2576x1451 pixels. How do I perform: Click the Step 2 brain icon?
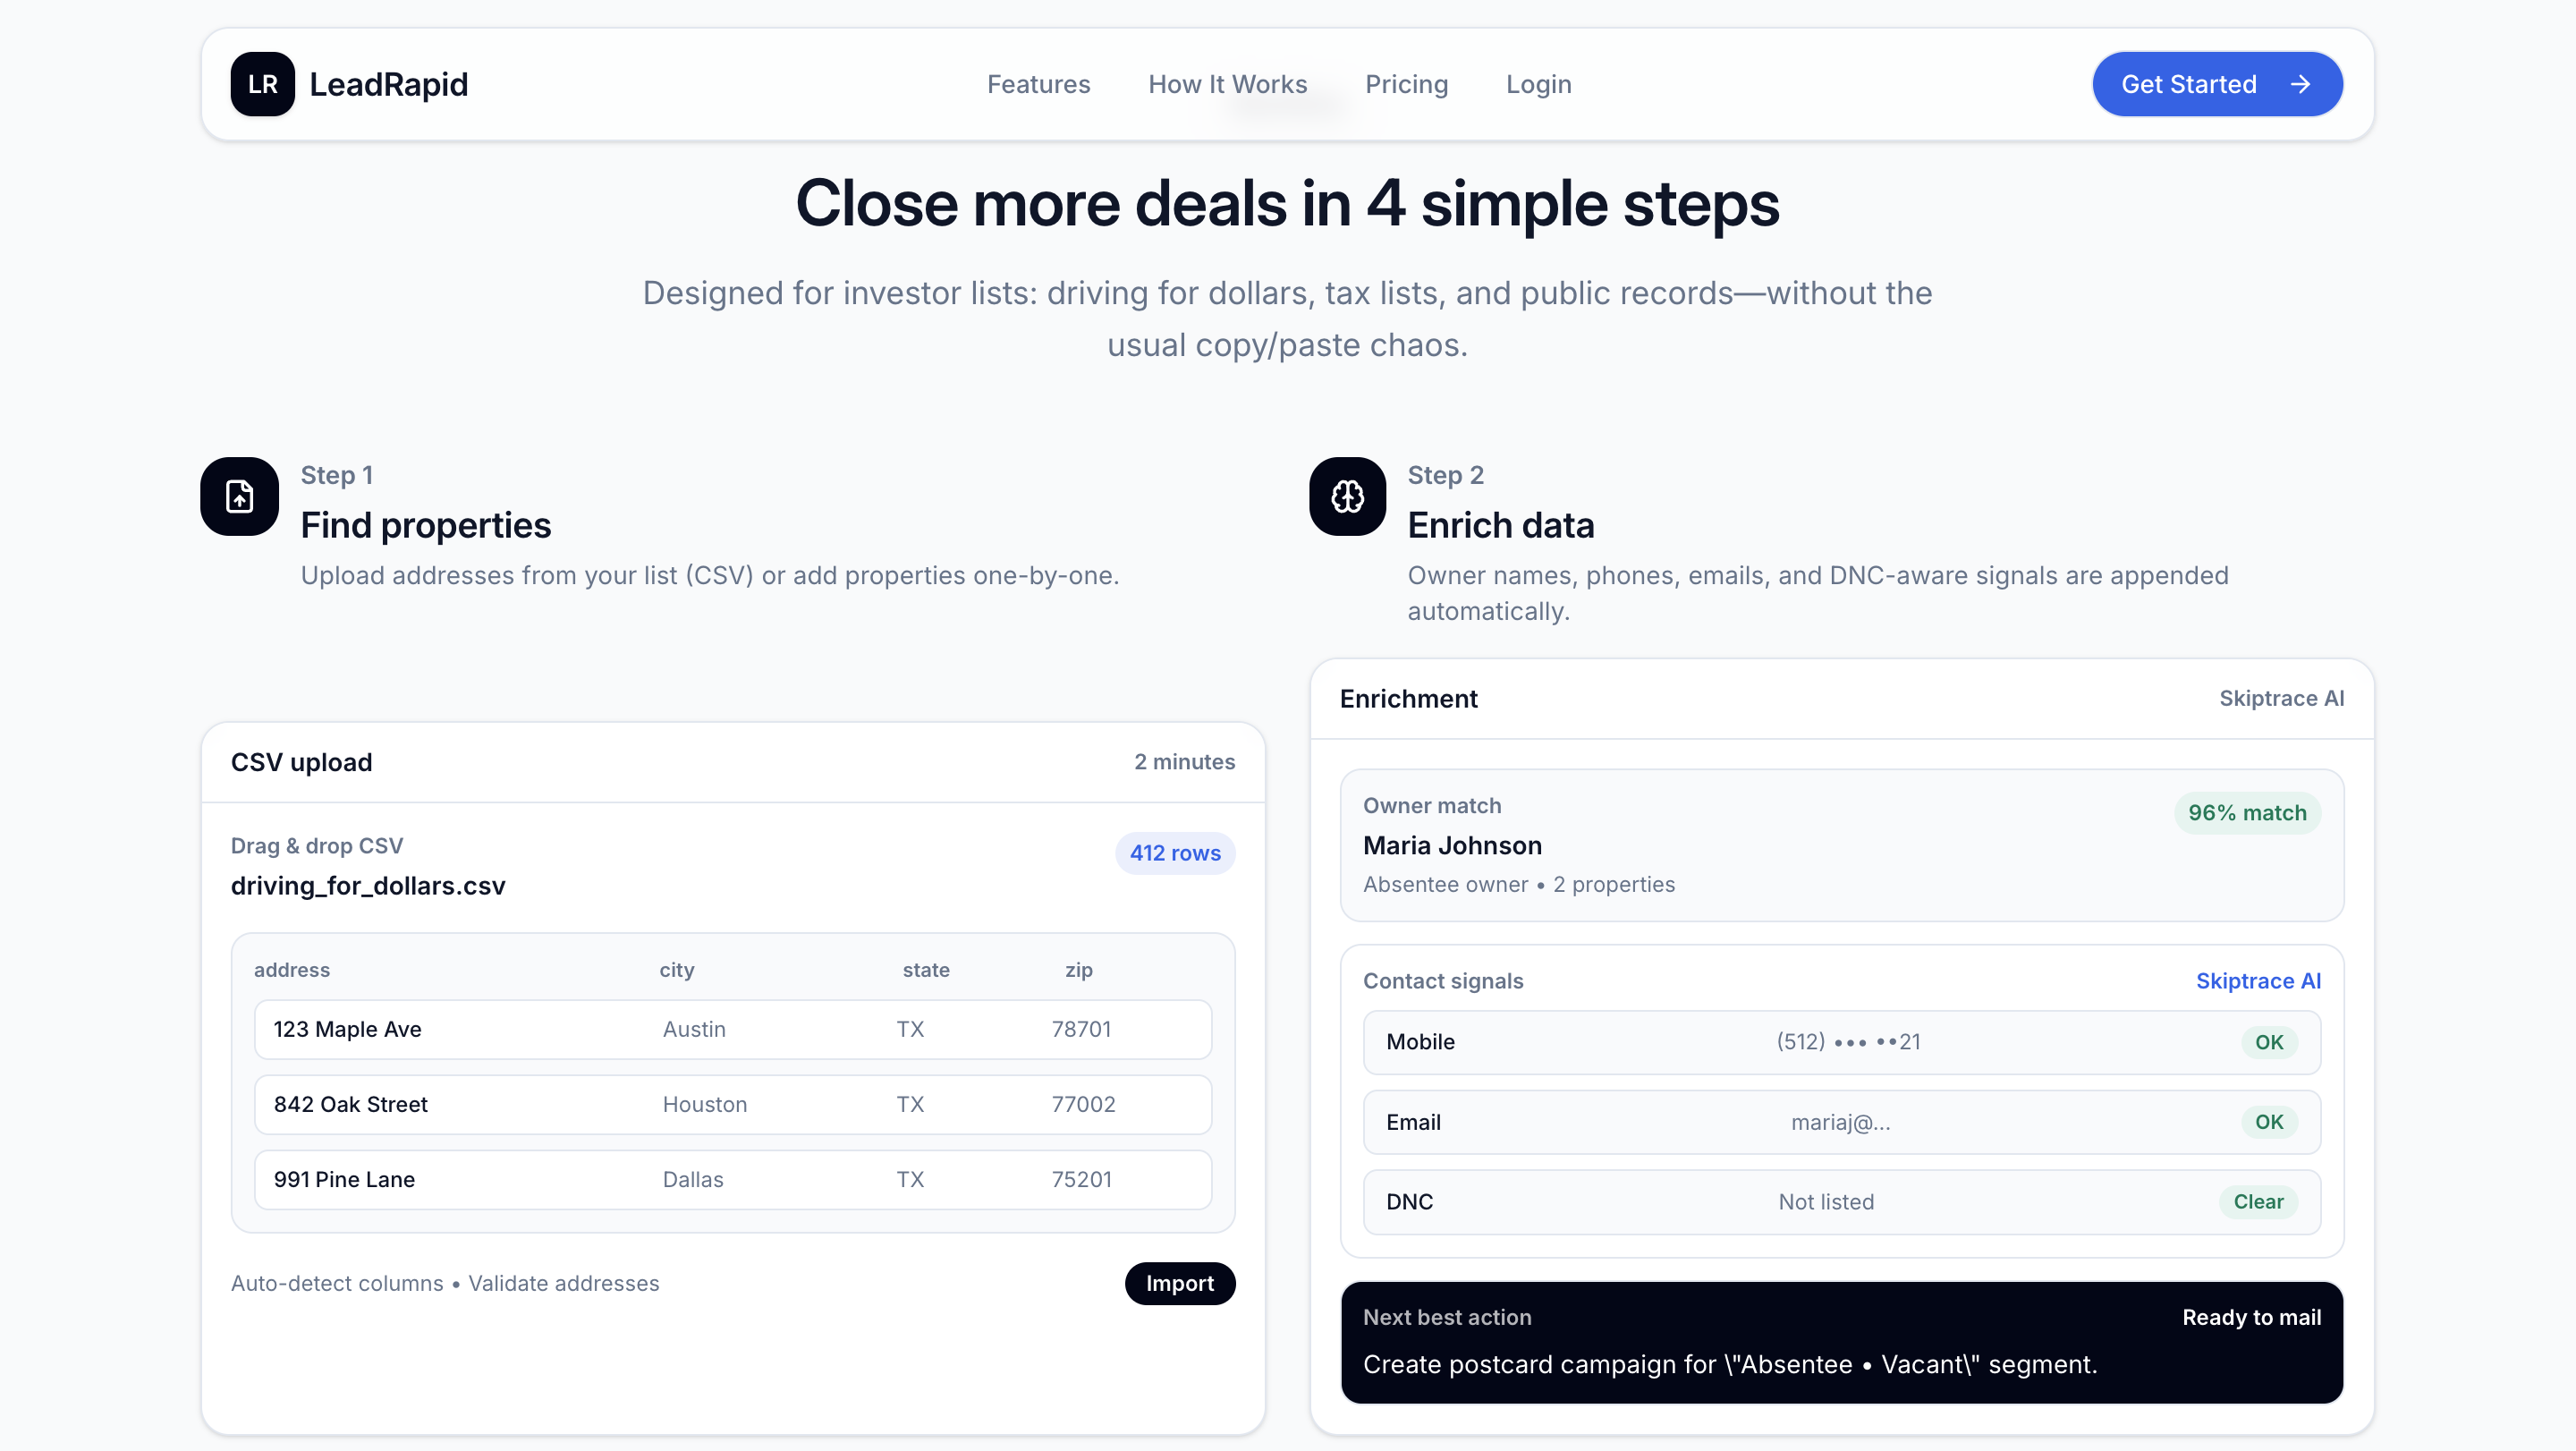1347,496
